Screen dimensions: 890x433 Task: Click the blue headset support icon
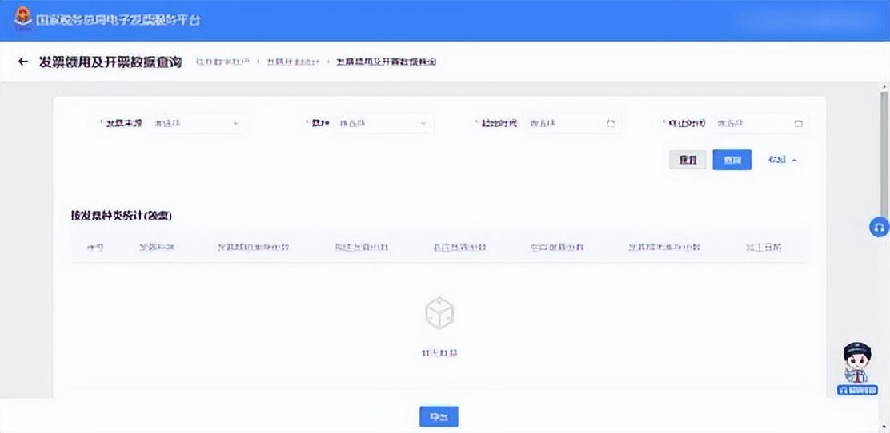tap(880, 227)
